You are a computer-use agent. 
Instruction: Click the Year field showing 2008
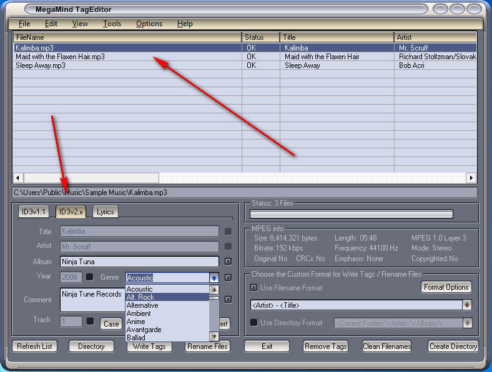(x=71, y=277)
